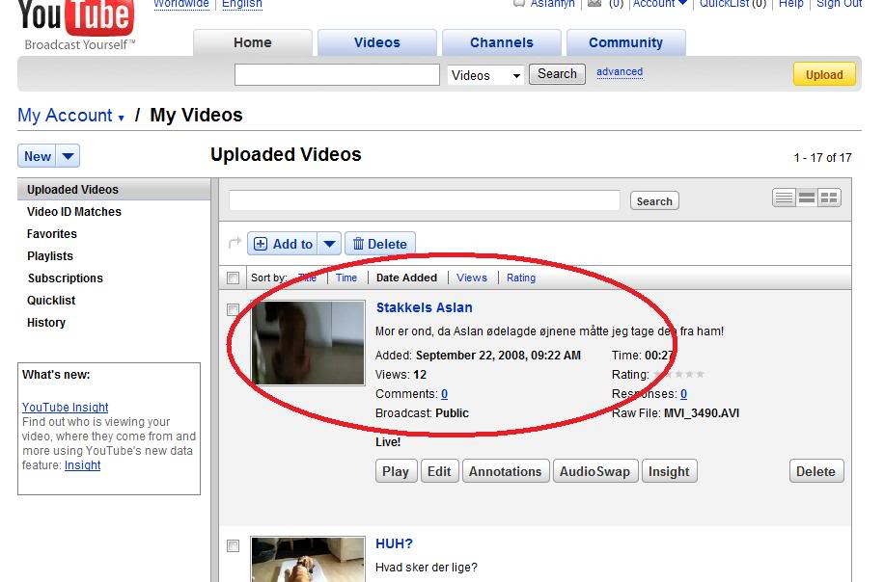
Task: Click the toolbar Delete button with trash icon
Action: [380, 244]
